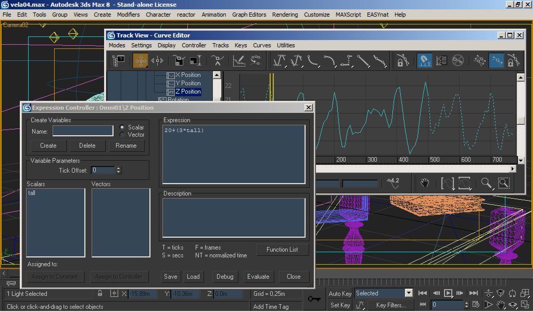The width and height of the screenshot is (533, 312).
Task: Click the Debug button
Action: click(x=225, y=277)
